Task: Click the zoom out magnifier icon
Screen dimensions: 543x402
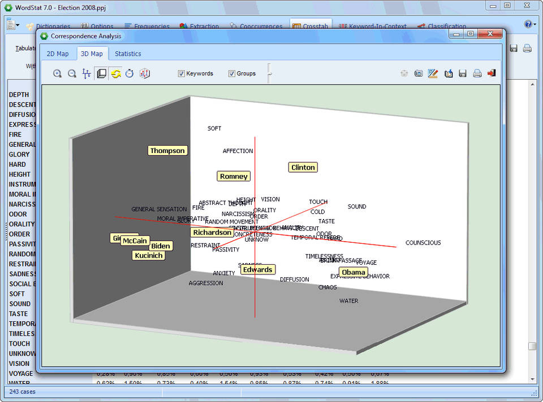Action: [x=72, y=73]
